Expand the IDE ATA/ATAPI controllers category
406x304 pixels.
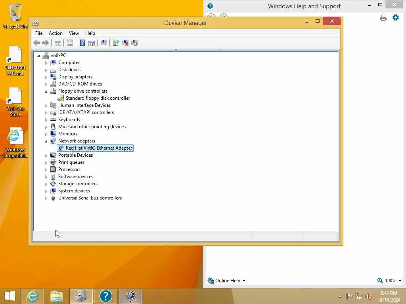[x=46, y=113]
